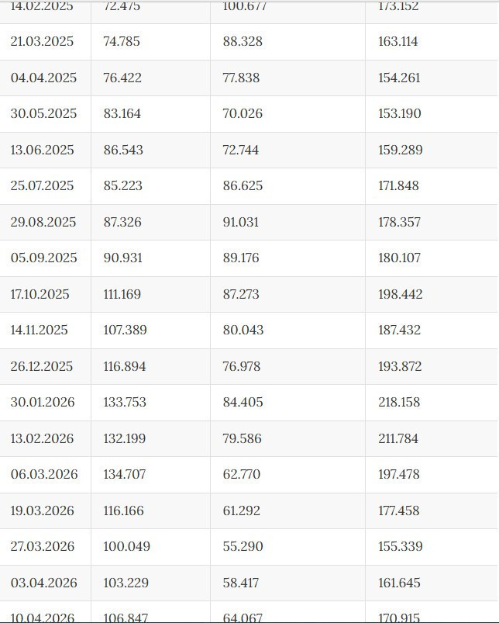This screenshot has width=499, height=623.
Task: Click the value 76.978
Action: click(x=241, y=366)
